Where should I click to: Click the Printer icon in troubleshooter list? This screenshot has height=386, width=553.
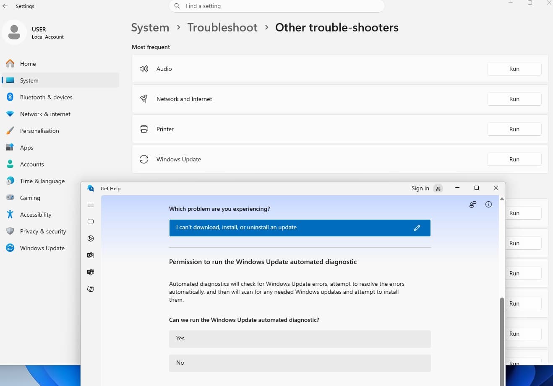(144, 129)
